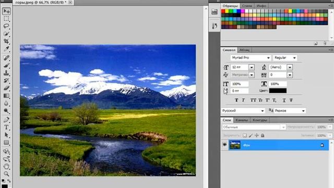The image size is (334, 188).
Task: Open the collapsed History panel icon
Action: coord(214,26)
